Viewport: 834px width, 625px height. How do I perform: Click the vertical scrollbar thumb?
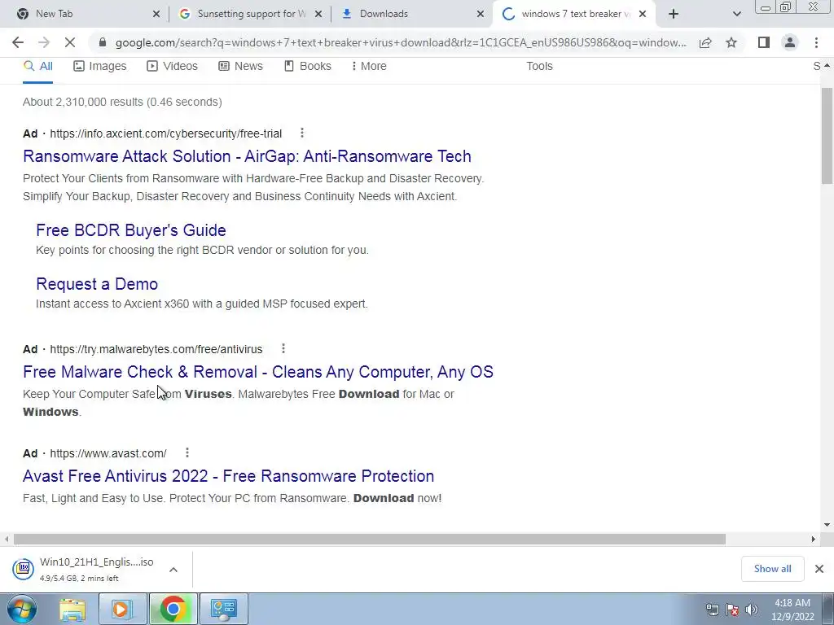(827, 136)
